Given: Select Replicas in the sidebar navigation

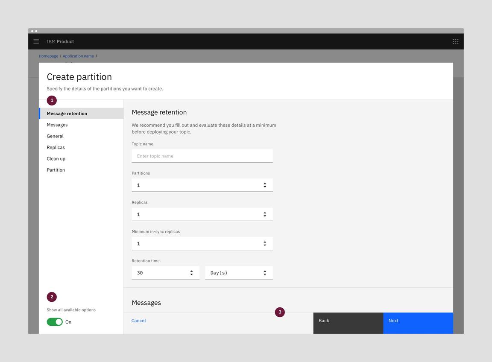Looking at the screenshot, I should pyautogui.click(x=56, y=147).
